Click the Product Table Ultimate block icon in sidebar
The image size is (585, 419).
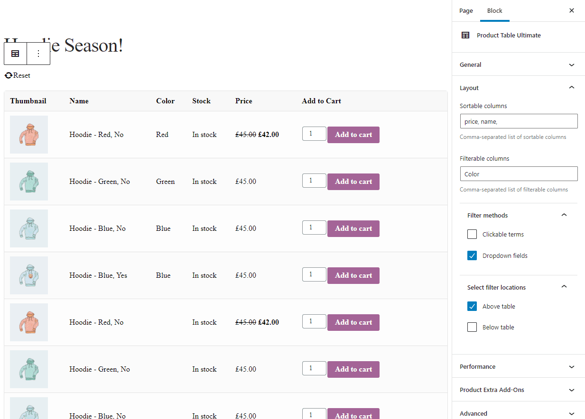coord(465,35)
